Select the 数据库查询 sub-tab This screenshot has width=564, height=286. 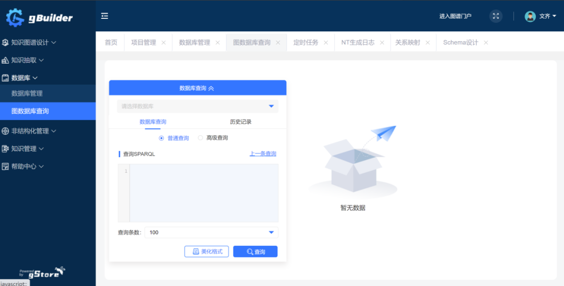click(x=153, y=122)
